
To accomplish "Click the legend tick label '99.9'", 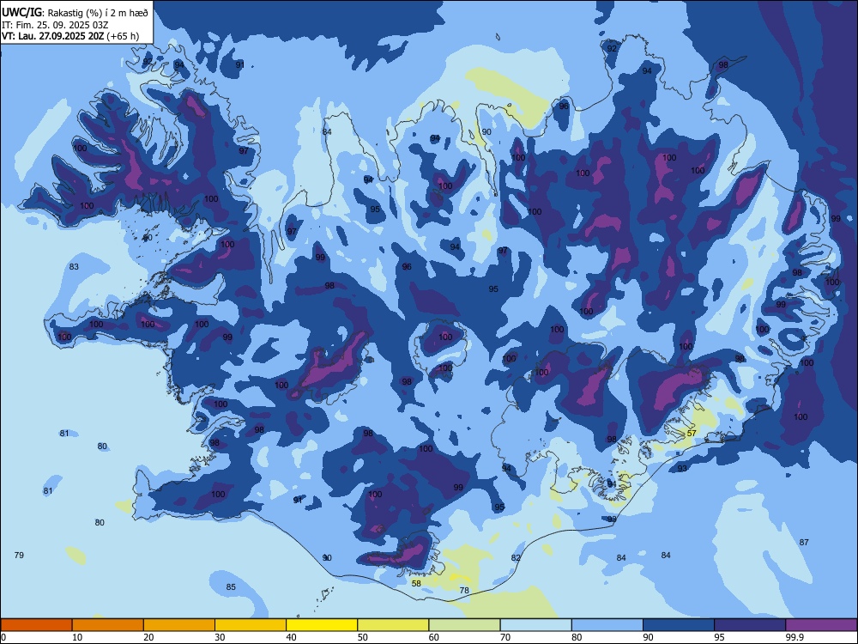I will (795, 637).
